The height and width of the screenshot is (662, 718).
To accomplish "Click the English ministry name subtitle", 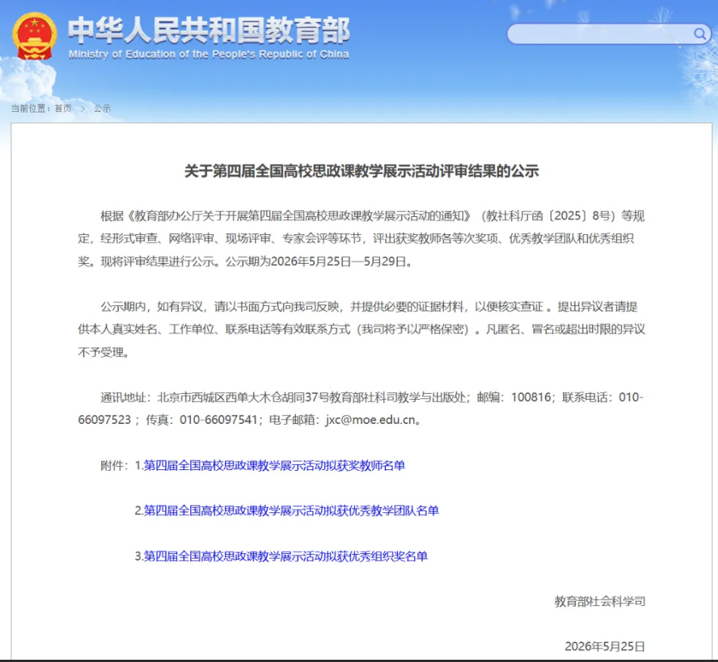I will pyautogui.click(x=209, y=54).
